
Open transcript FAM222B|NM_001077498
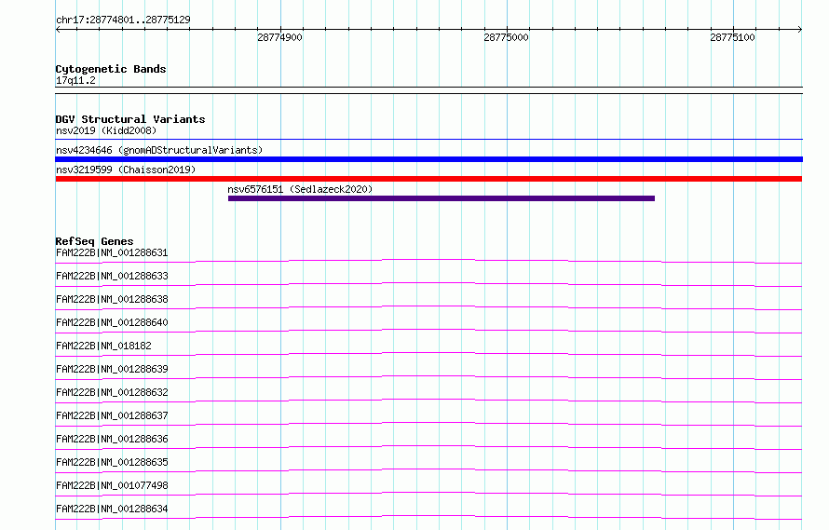point(112,485)
